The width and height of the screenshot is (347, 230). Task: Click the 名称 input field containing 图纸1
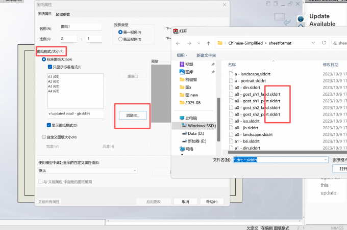(81, 26)
